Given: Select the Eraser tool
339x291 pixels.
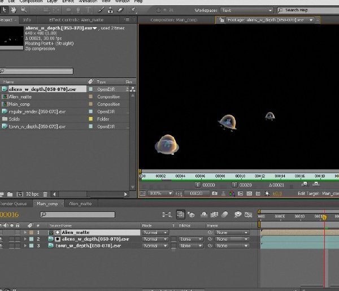Looking at the screenshot, I should [120, 10].
